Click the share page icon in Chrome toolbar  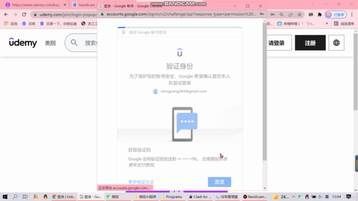pyautogui.click(x=290, y=15)
